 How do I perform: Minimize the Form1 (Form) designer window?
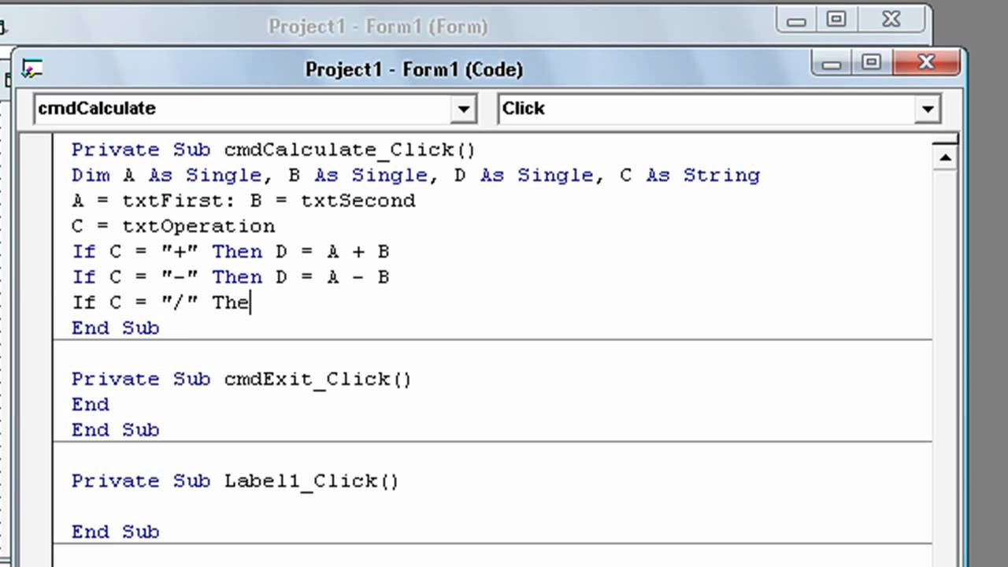tap(796, 20)
